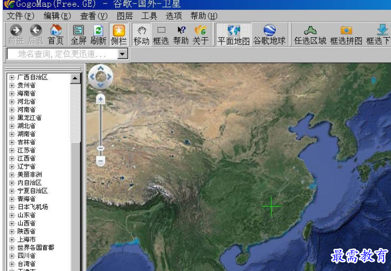Select 陕西省 in the tree
Viewport: 391px width, 271px height.
tap(26, 231)
